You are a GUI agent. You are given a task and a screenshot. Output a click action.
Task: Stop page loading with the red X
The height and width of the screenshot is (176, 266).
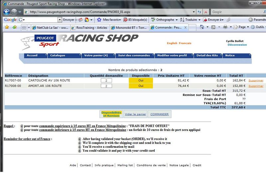(x=205, y=12)
